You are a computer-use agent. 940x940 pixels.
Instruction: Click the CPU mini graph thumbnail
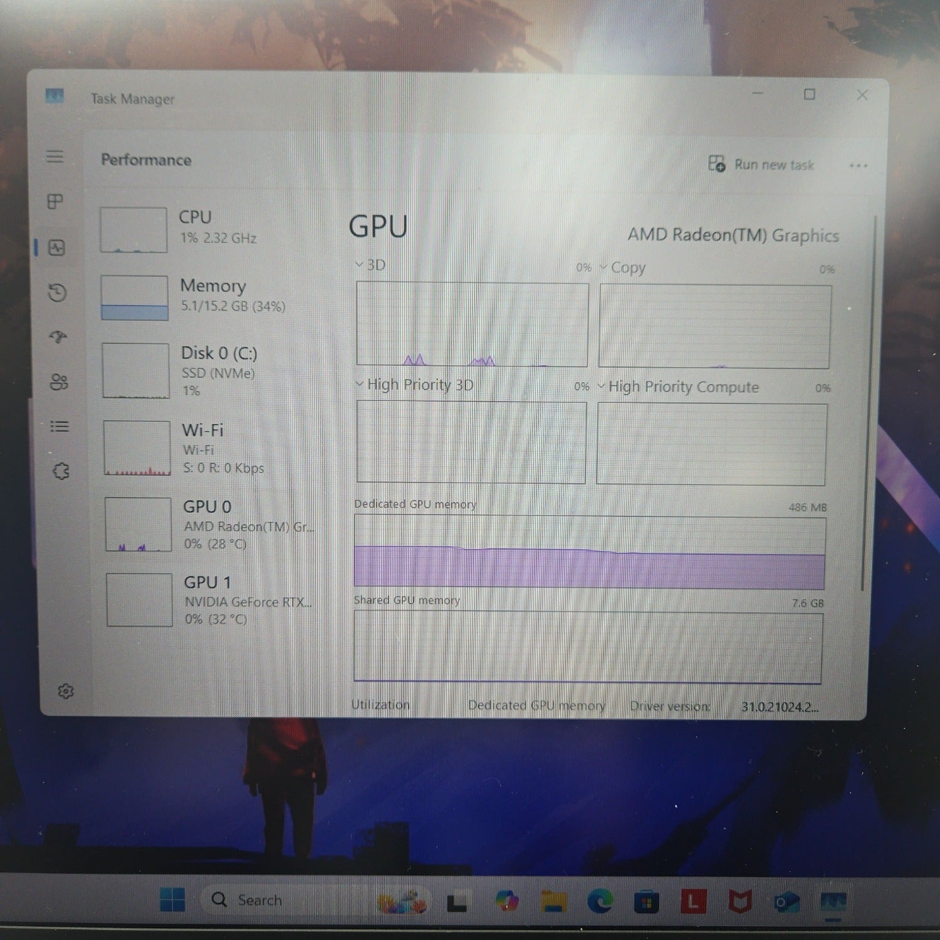coord(133,230)
